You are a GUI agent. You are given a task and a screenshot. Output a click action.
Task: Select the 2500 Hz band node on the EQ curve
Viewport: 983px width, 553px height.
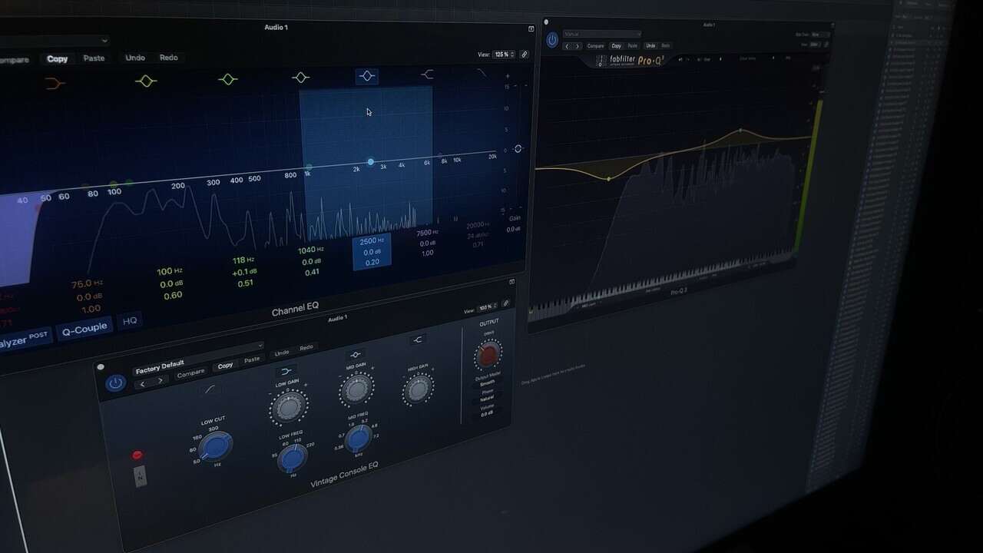[x=371, y=162]
